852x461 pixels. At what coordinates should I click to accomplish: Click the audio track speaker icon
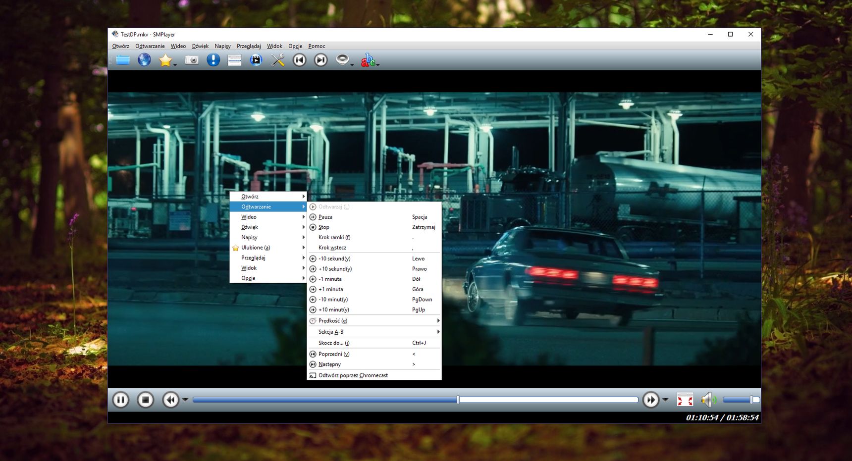342,60
